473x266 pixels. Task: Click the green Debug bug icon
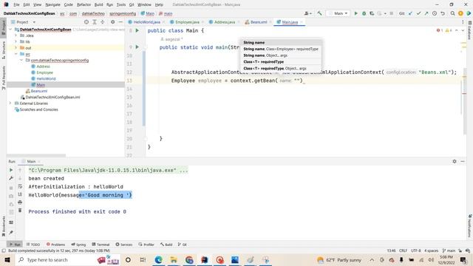point(364,13)
